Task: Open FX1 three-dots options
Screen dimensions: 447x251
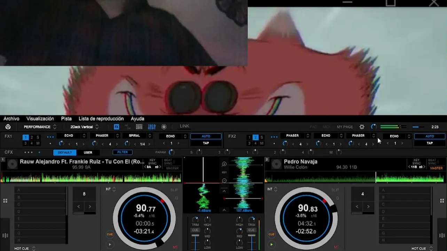Action: 50,137
